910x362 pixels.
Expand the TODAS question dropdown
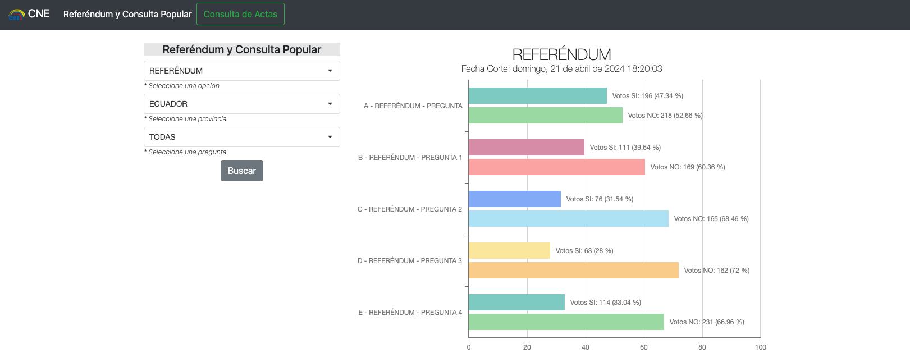(241, 137)
